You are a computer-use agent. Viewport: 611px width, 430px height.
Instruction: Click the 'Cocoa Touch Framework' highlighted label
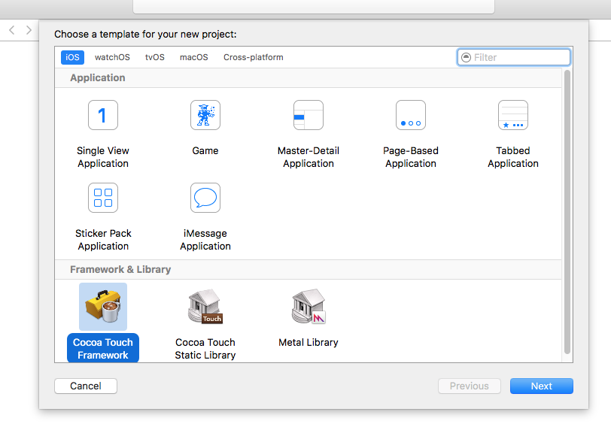coord(103,348)
